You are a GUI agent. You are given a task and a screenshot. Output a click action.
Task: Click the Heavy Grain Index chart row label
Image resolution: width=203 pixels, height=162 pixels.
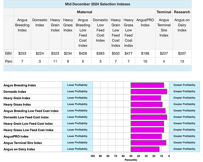[x=17, y=98]
